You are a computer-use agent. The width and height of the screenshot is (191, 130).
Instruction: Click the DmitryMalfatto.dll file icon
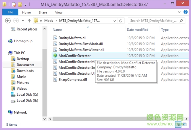pos(55,38)
